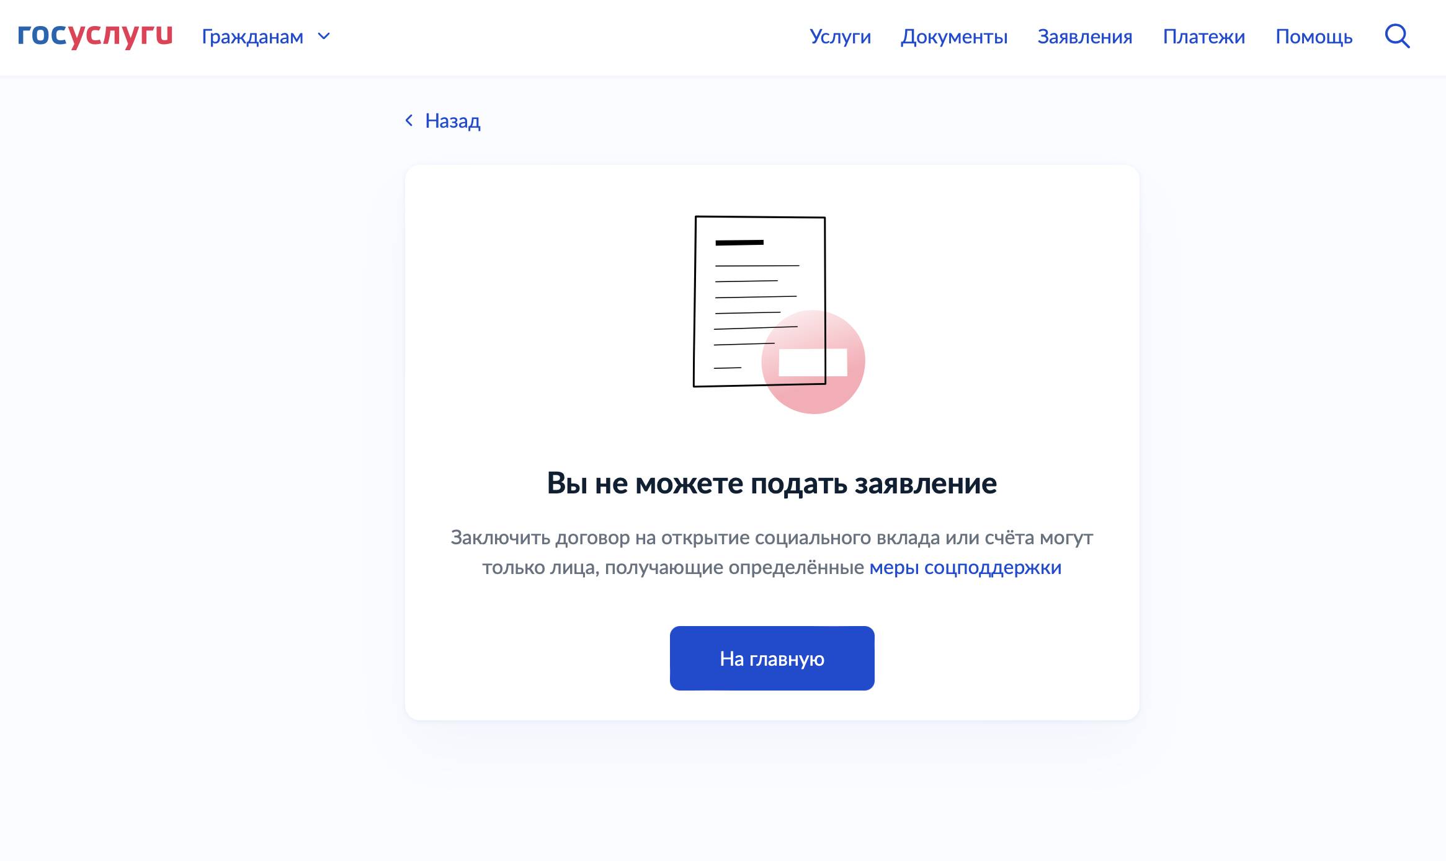Click the На главную button
The width and height of the screenshot is (1446, 861).
[x=772, y=658]
